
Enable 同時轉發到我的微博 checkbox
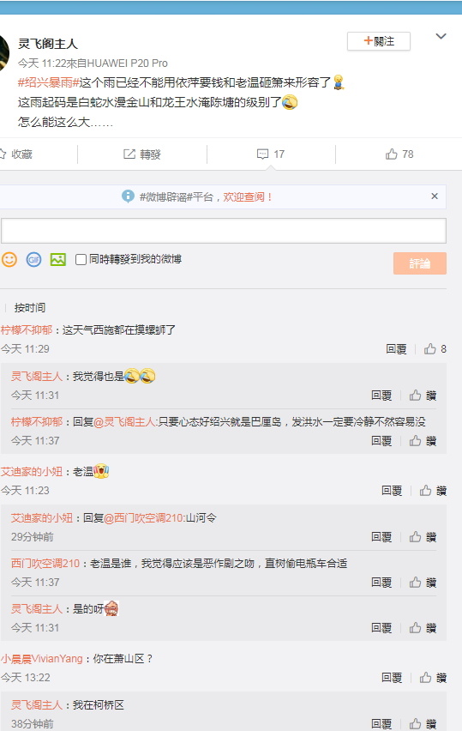point(81,259)
